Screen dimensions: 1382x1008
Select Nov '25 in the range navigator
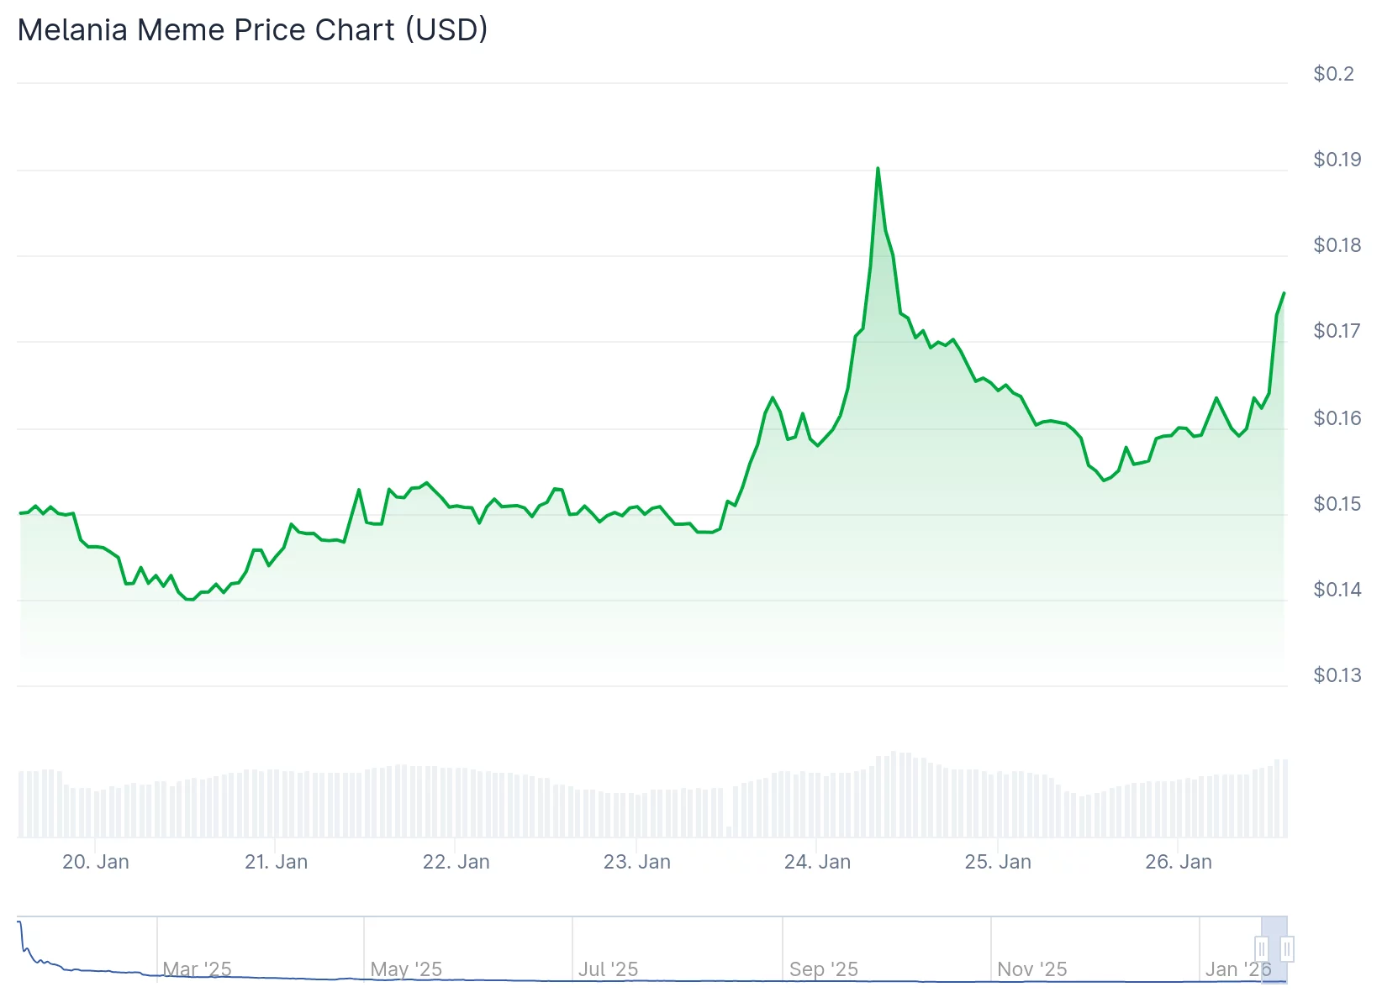point(1031,969)
